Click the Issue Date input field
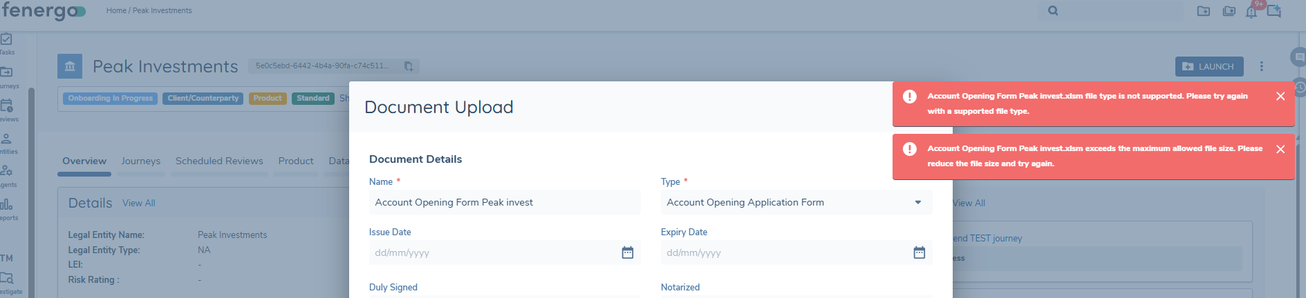The width and height of the screenshot is (1306, 298). [505, 252]
